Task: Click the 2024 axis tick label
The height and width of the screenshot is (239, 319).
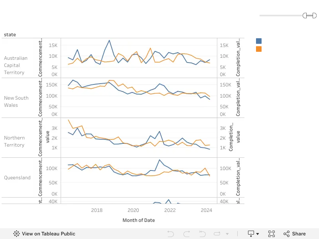Action: point(206,210)
